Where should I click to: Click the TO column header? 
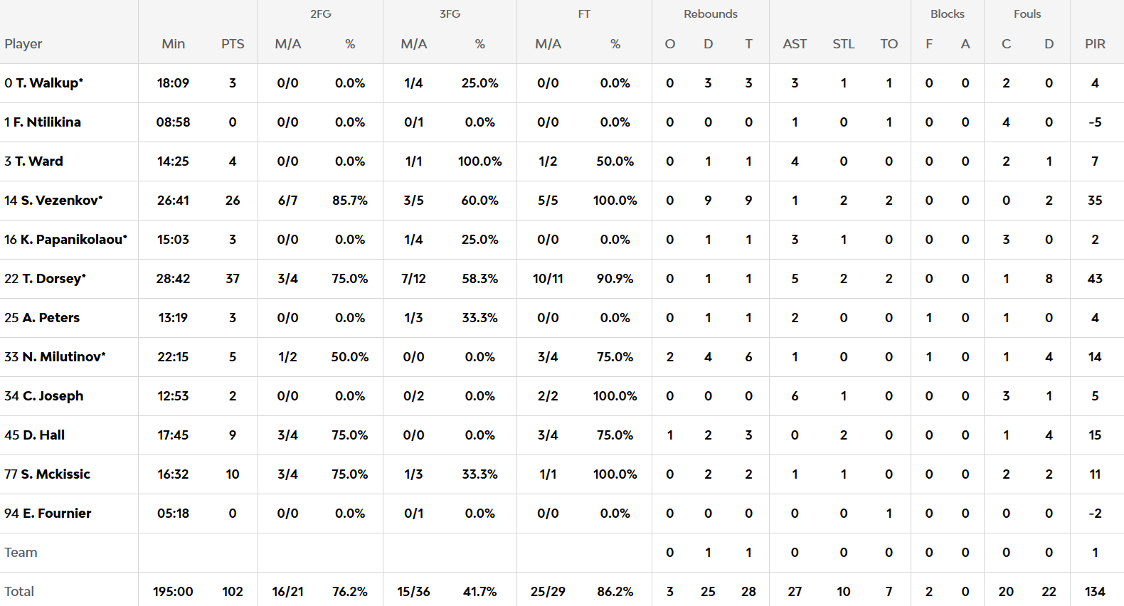[889, 44]
